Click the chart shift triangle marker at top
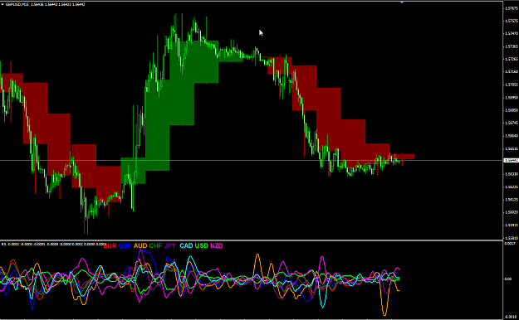Screen dimensions: 519x320 402,2
